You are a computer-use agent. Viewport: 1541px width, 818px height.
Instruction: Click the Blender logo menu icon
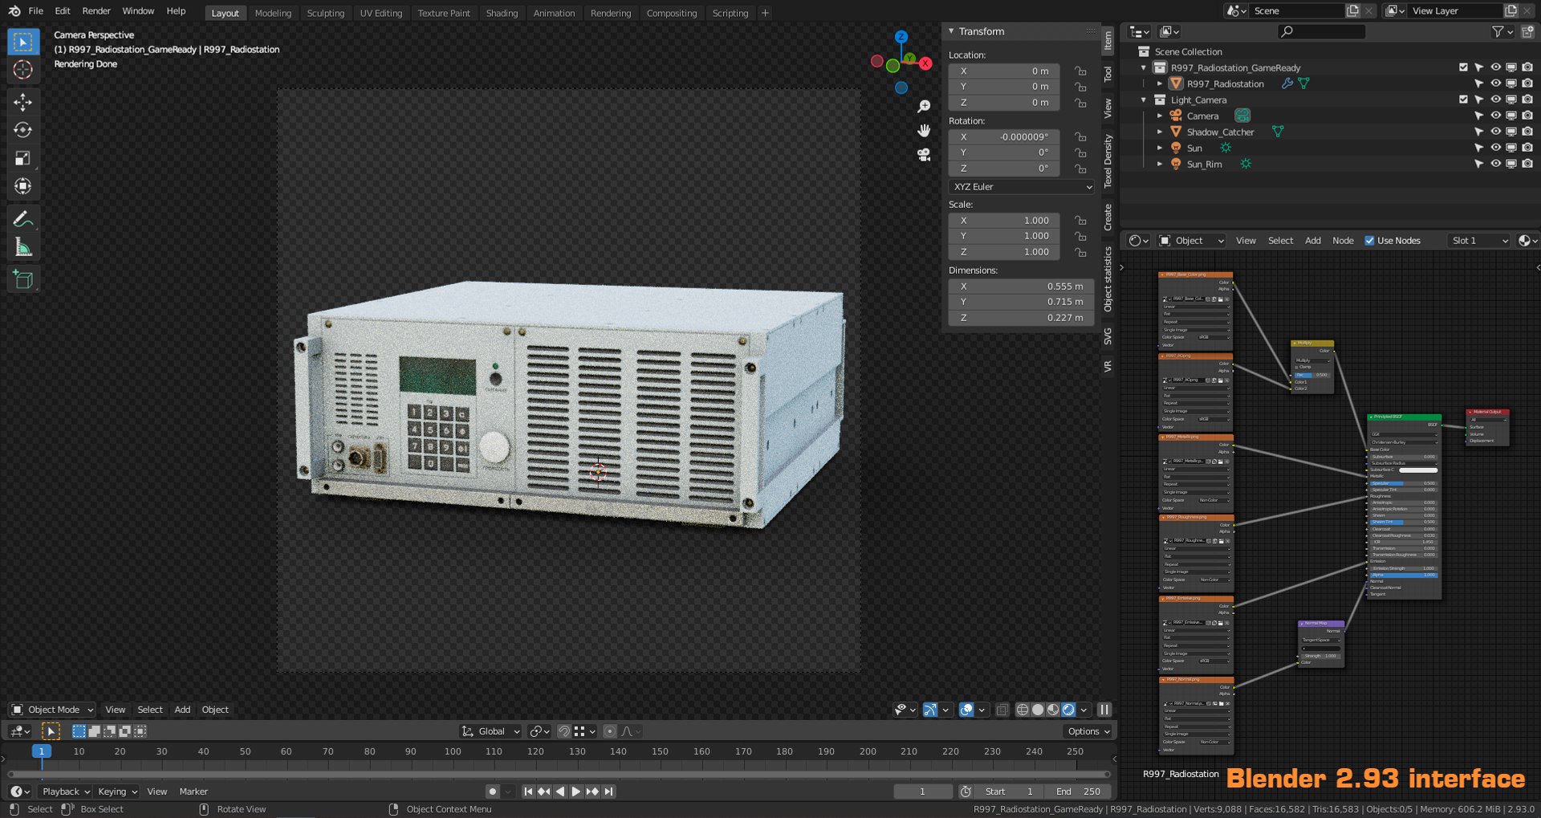click(x=14, y=11)
